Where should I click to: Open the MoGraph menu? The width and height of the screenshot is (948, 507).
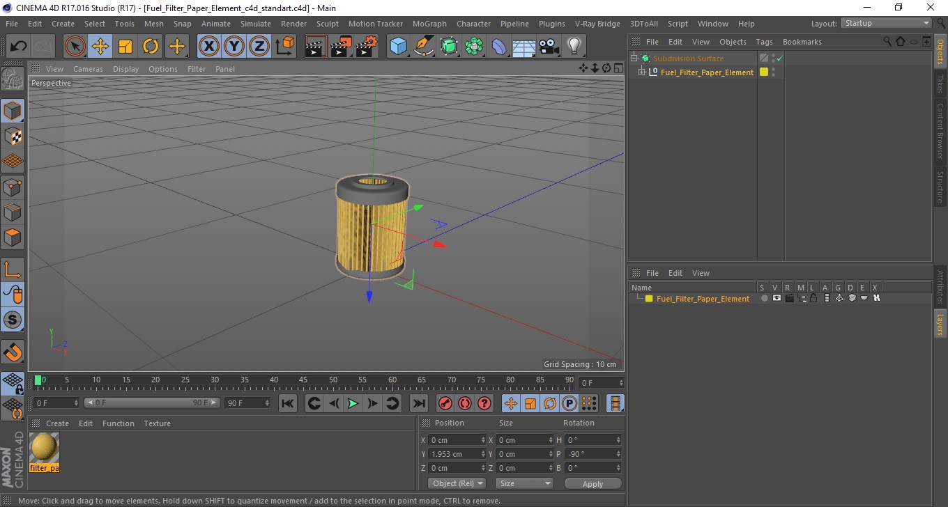tap(429, 24)
